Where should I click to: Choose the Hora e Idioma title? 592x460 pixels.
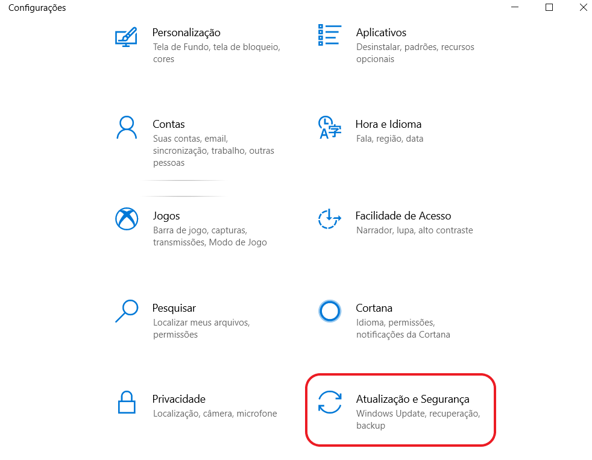[x=388, y=124]
